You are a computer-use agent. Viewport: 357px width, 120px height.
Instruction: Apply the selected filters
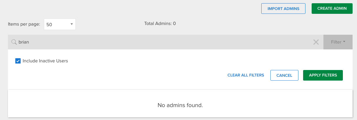coord(323,75)
